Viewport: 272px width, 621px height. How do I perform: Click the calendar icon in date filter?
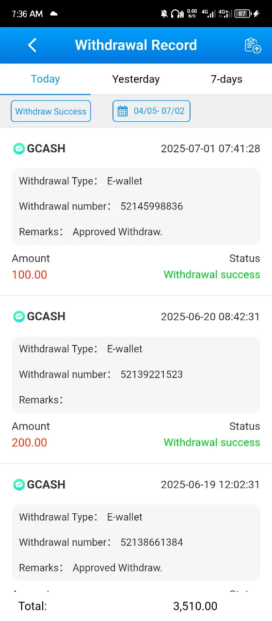[123, 111]
